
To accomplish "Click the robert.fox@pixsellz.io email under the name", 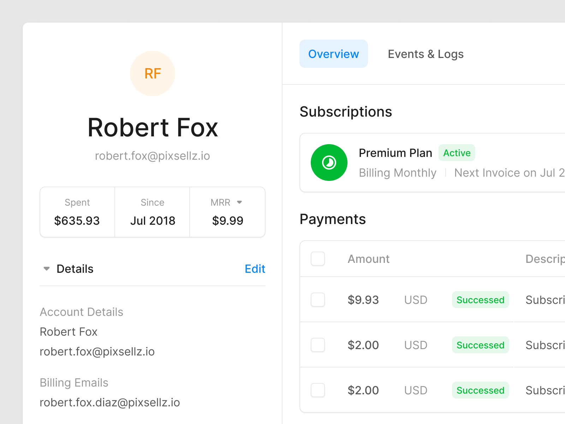I will (153, 156).
